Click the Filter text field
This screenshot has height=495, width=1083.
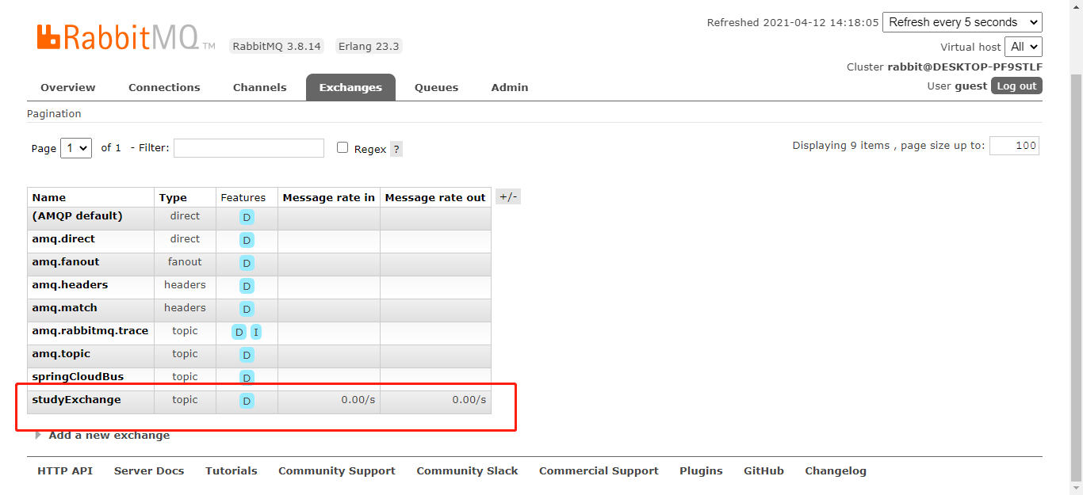(x=249, y=148)
